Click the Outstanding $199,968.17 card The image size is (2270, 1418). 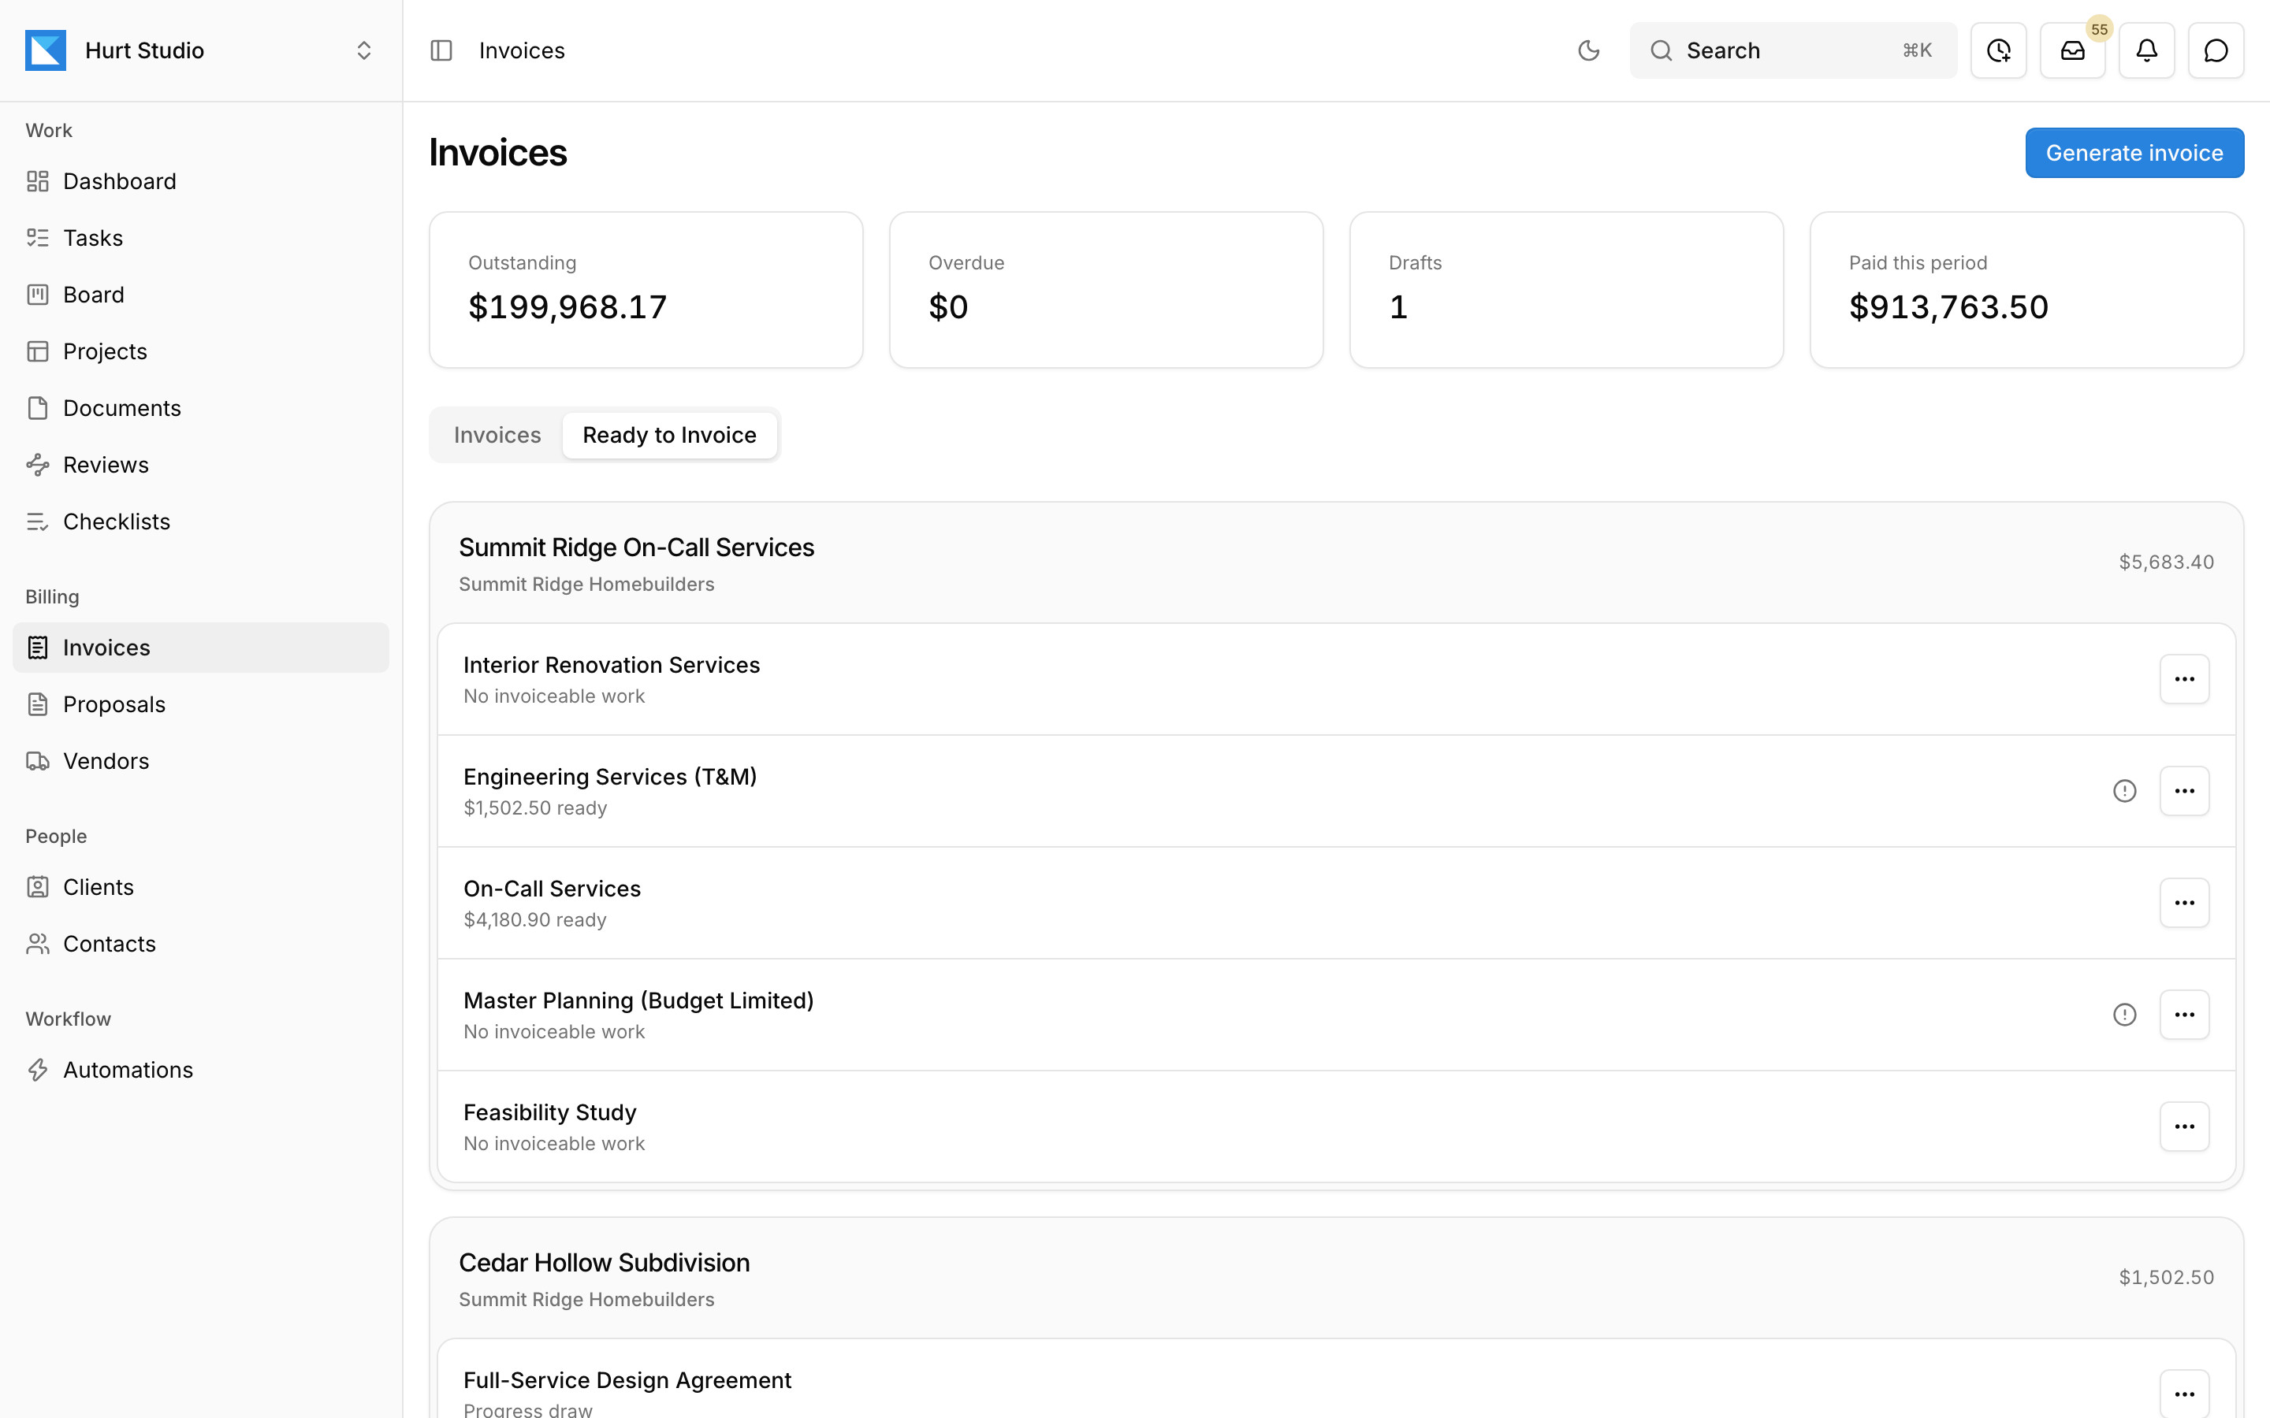click(x=646, y=290)
